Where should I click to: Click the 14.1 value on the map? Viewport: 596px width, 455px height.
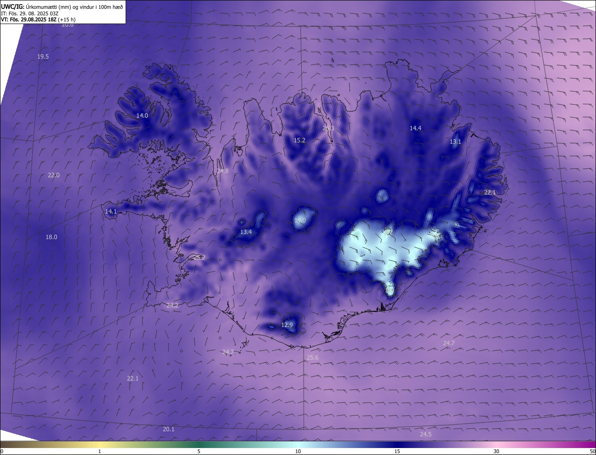coord(111,211)
